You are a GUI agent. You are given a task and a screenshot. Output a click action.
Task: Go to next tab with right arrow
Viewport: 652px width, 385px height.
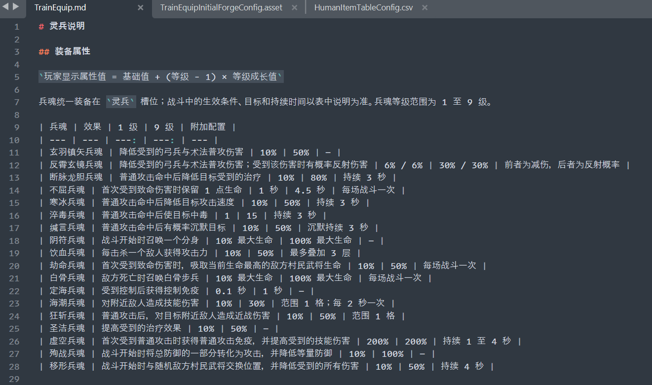[16, 7]
